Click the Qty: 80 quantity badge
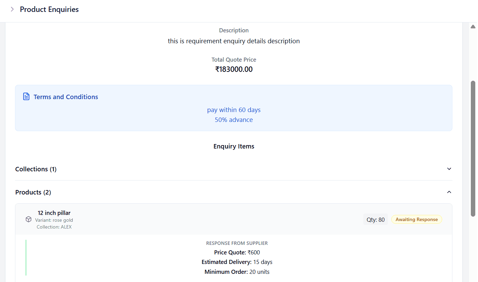 click(x=376, y=219)
